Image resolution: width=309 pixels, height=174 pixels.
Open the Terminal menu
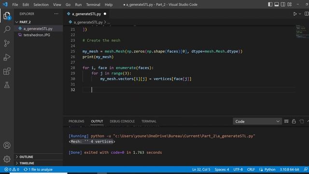point(93,4)
